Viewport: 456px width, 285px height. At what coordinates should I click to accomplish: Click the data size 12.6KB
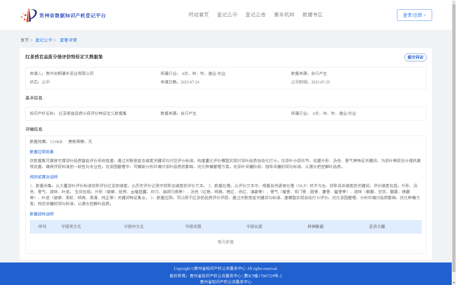pos(56,142)
